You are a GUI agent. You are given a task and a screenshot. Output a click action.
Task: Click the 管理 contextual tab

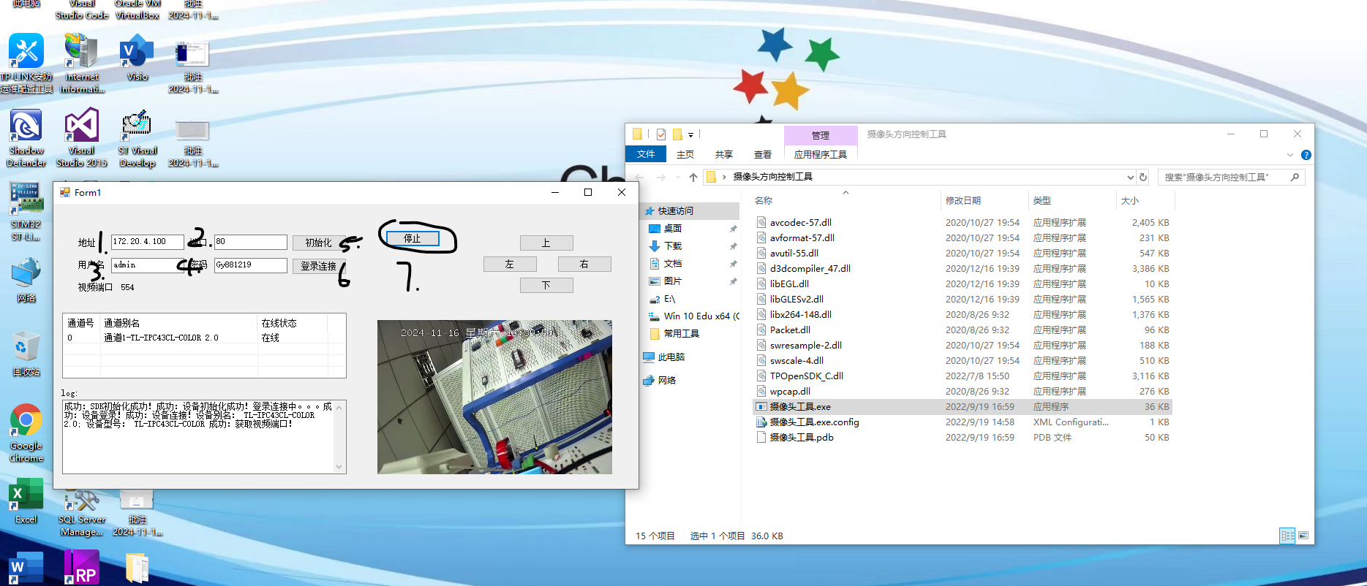(x=821, y=135)
